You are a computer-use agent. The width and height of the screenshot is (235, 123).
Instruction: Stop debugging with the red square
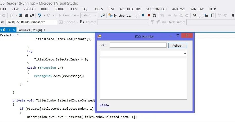149,15
